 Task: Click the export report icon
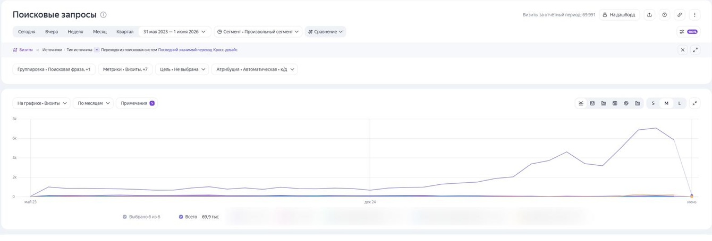coord(649,15)
